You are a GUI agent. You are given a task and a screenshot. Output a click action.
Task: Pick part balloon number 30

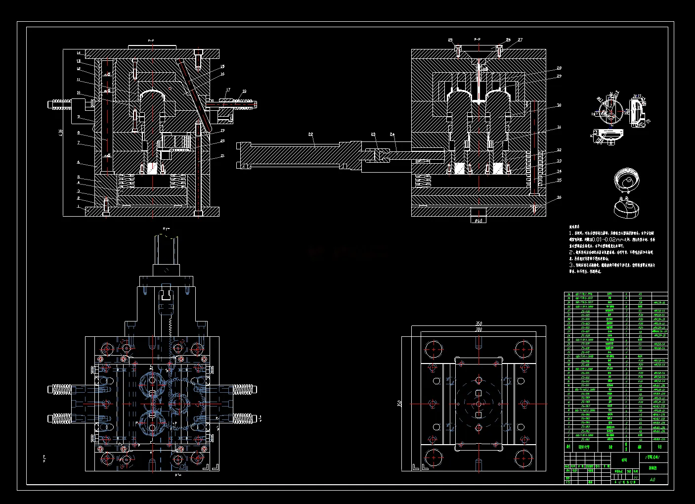pyautogui.click(x=559, y=105)
